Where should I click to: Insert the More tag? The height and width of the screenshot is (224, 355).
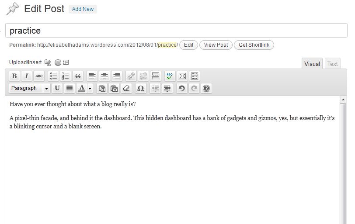coord(155,76)
